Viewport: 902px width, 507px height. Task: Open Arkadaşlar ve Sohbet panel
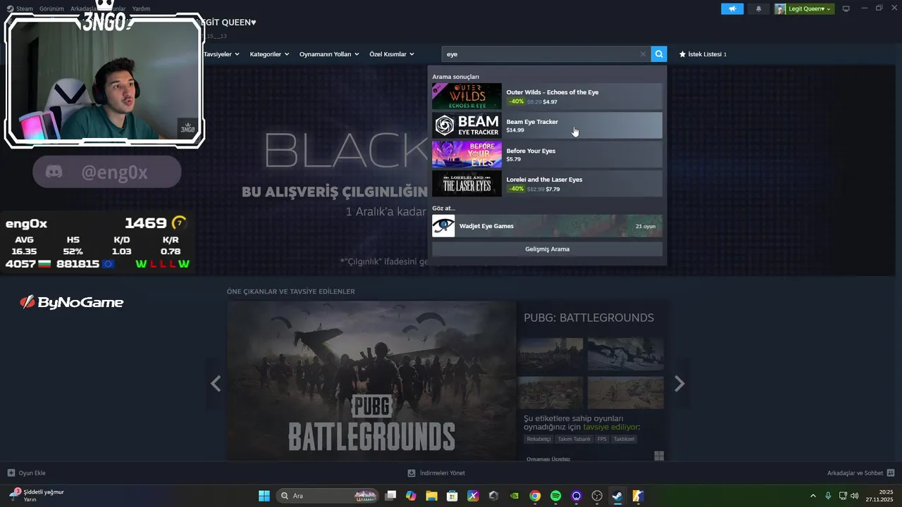(x=860, y=473)
